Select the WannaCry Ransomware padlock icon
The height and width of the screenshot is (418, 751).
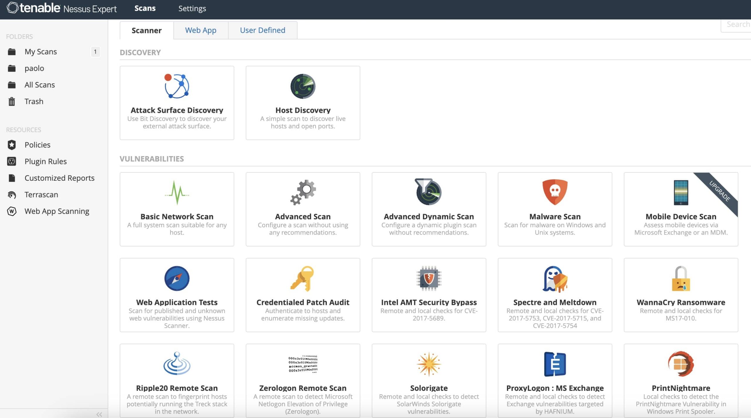click(681, 278)
